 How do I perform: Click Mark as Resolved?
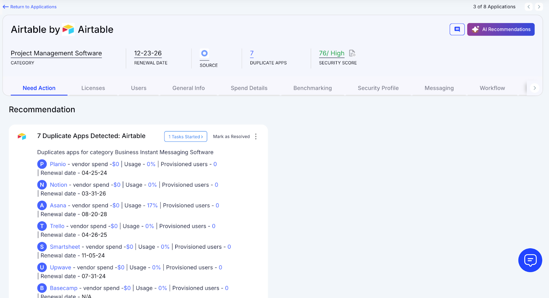(x=231, y=137)
